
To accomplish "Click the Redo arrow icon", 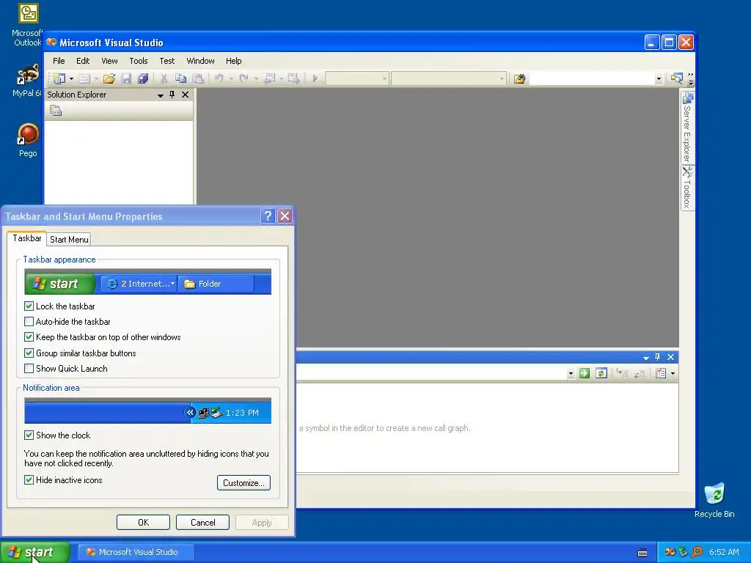I will [243, 78].
